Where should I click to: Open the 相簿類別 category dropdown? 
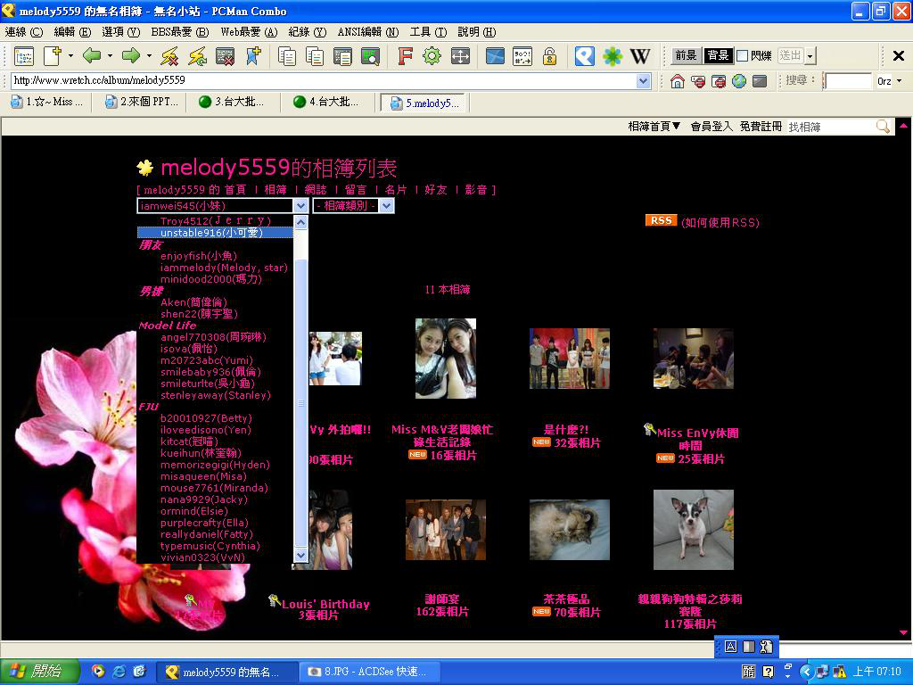353,206
